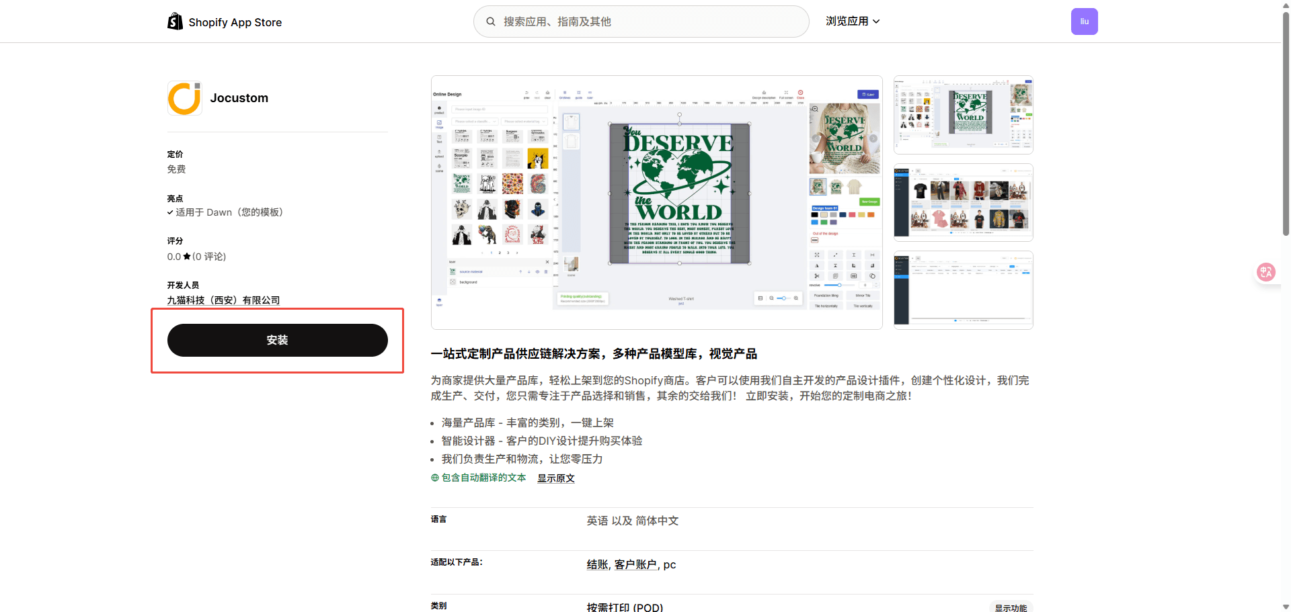The image size is (1291, 612).
Task: Click the pink translate floating icon
Action: (1266, 272)
